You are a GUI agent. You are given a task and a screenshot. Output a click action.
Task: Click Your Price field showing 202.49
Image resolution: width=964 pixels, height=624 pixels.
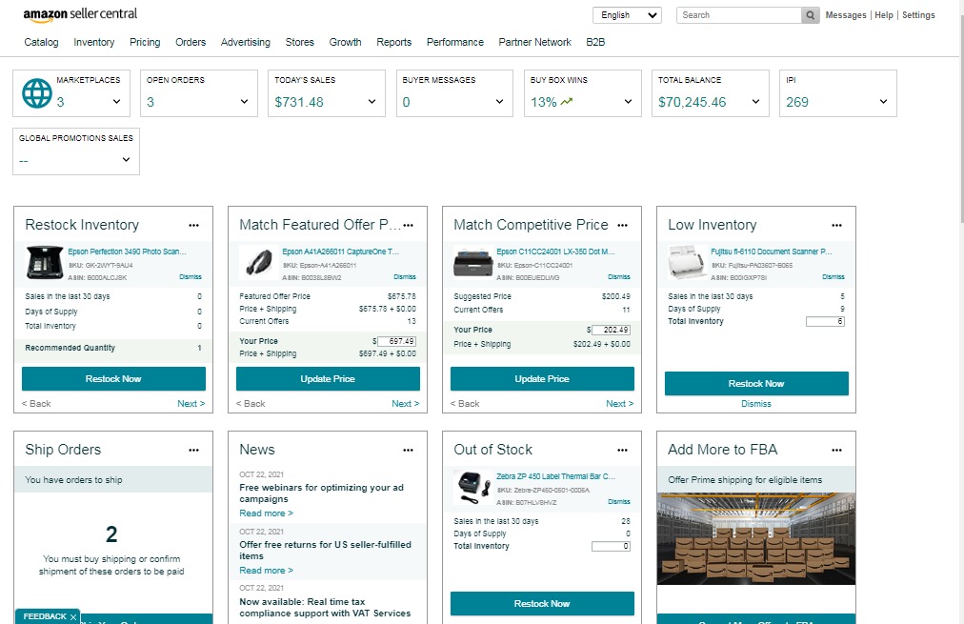pyautogui.click(x=612, y=330)
